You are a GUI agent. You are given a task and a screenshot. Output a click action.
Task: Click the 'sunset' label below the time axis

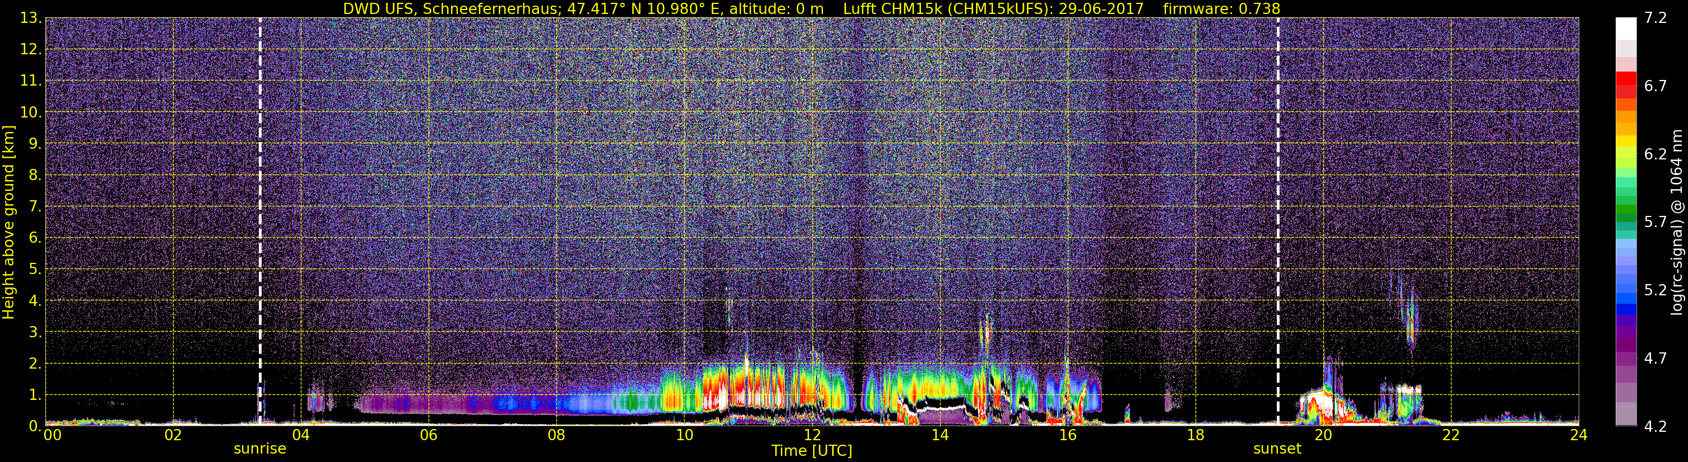point(1277,449)
